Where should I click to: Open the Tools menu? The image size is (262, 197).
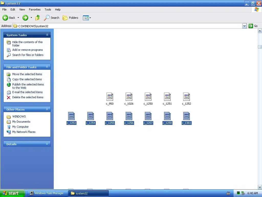coord(48,9)
